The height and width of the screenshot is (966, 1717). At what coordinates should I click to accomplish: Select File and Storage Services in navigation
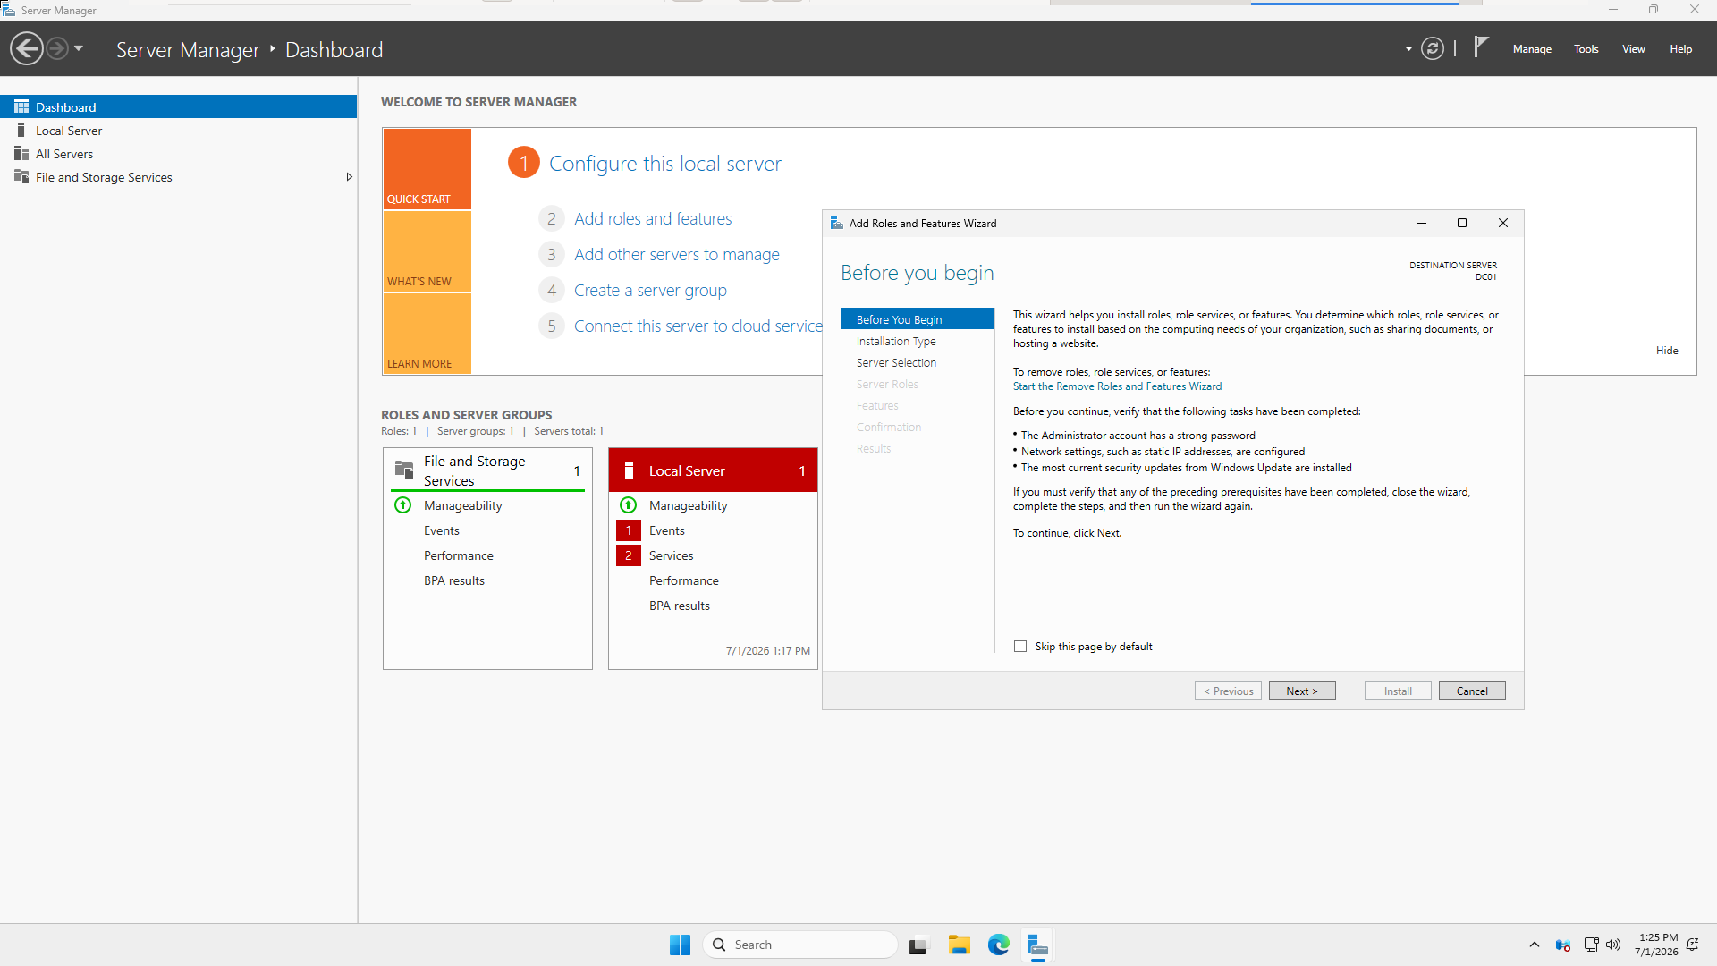click(x=179, y=177)
